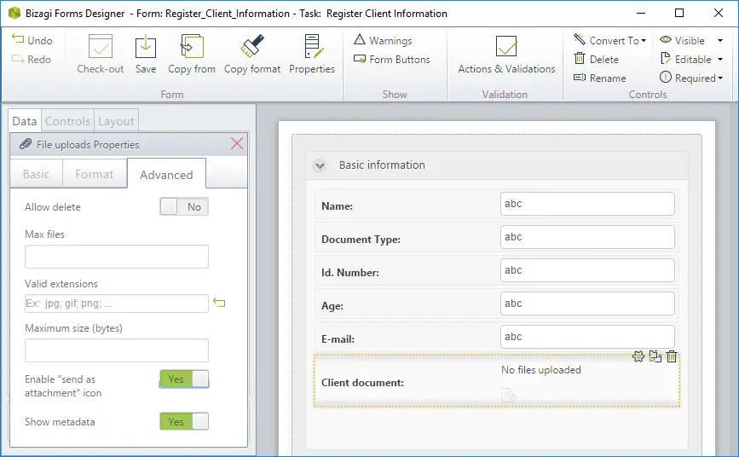The height and width of the screenshot is (457, 739).
Task: Click Client document copy icon
Action: 655,356
